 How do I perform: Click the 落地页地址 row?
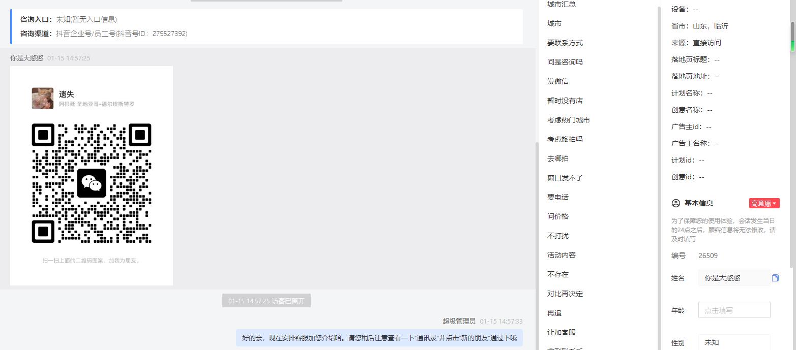pyautogui.click(x=695, y=76)
